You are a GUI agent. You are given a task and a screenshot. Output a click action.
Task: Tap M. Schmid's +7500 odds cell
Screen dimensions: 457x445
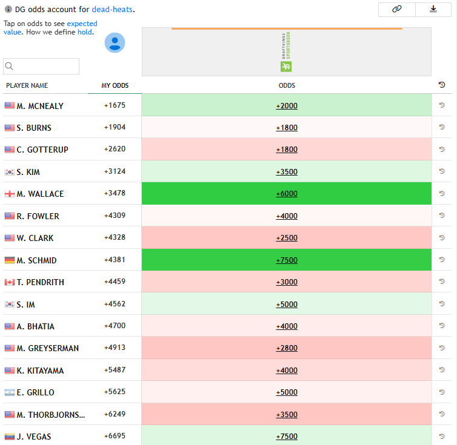click(287, 260)
